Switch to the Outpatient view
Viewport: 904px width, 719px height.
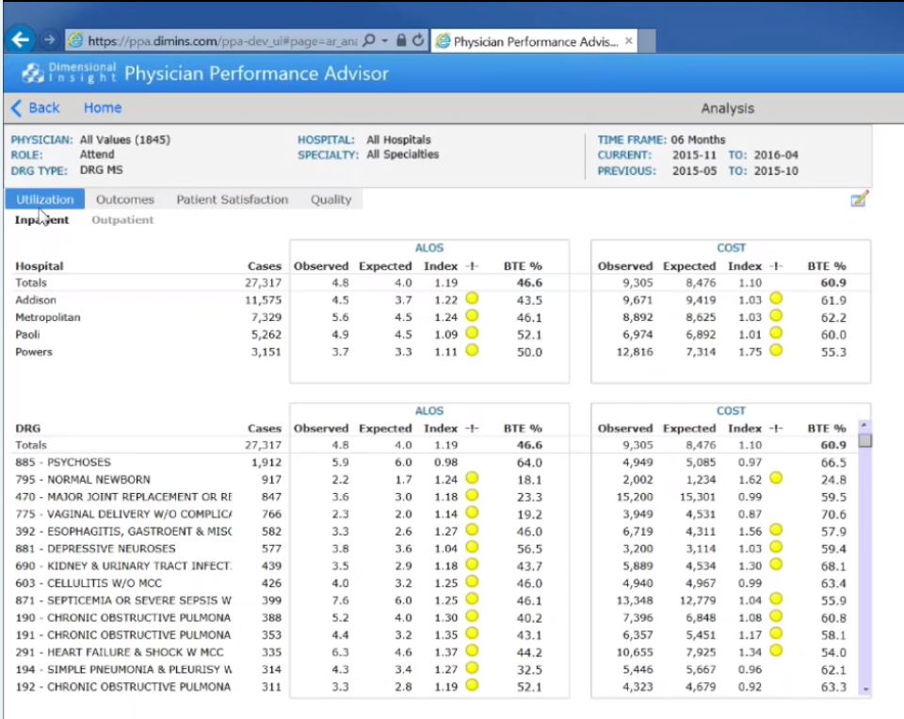click(122, 220)
